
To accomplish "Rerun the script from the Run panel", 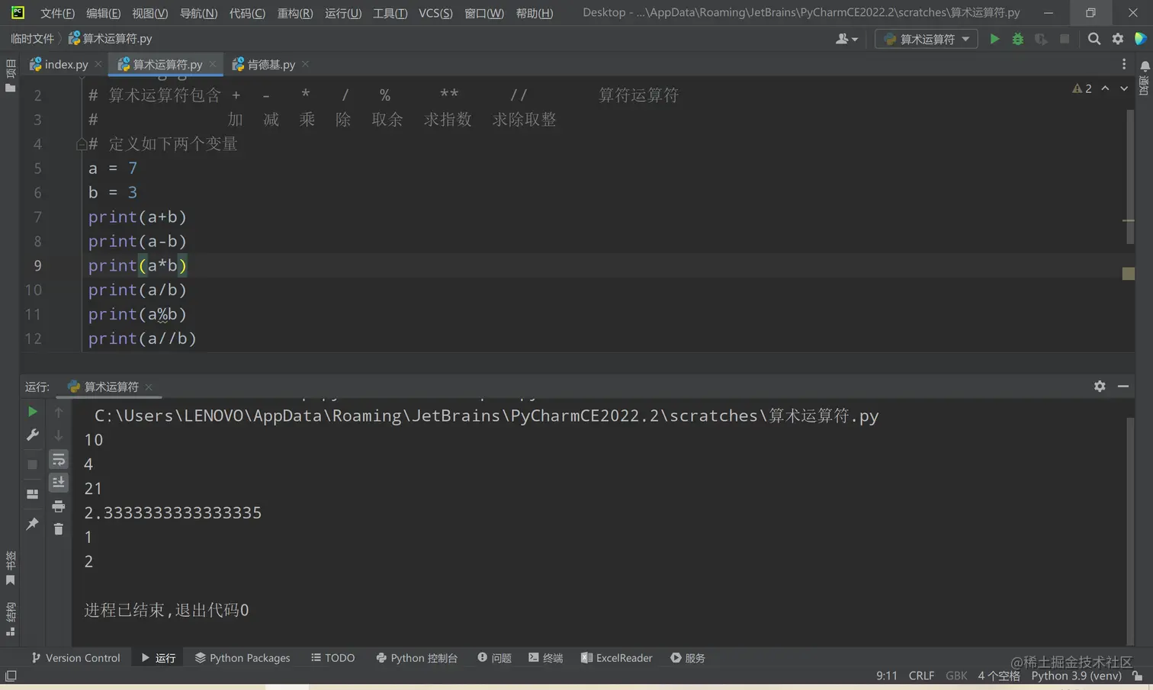I will (32, 412).
